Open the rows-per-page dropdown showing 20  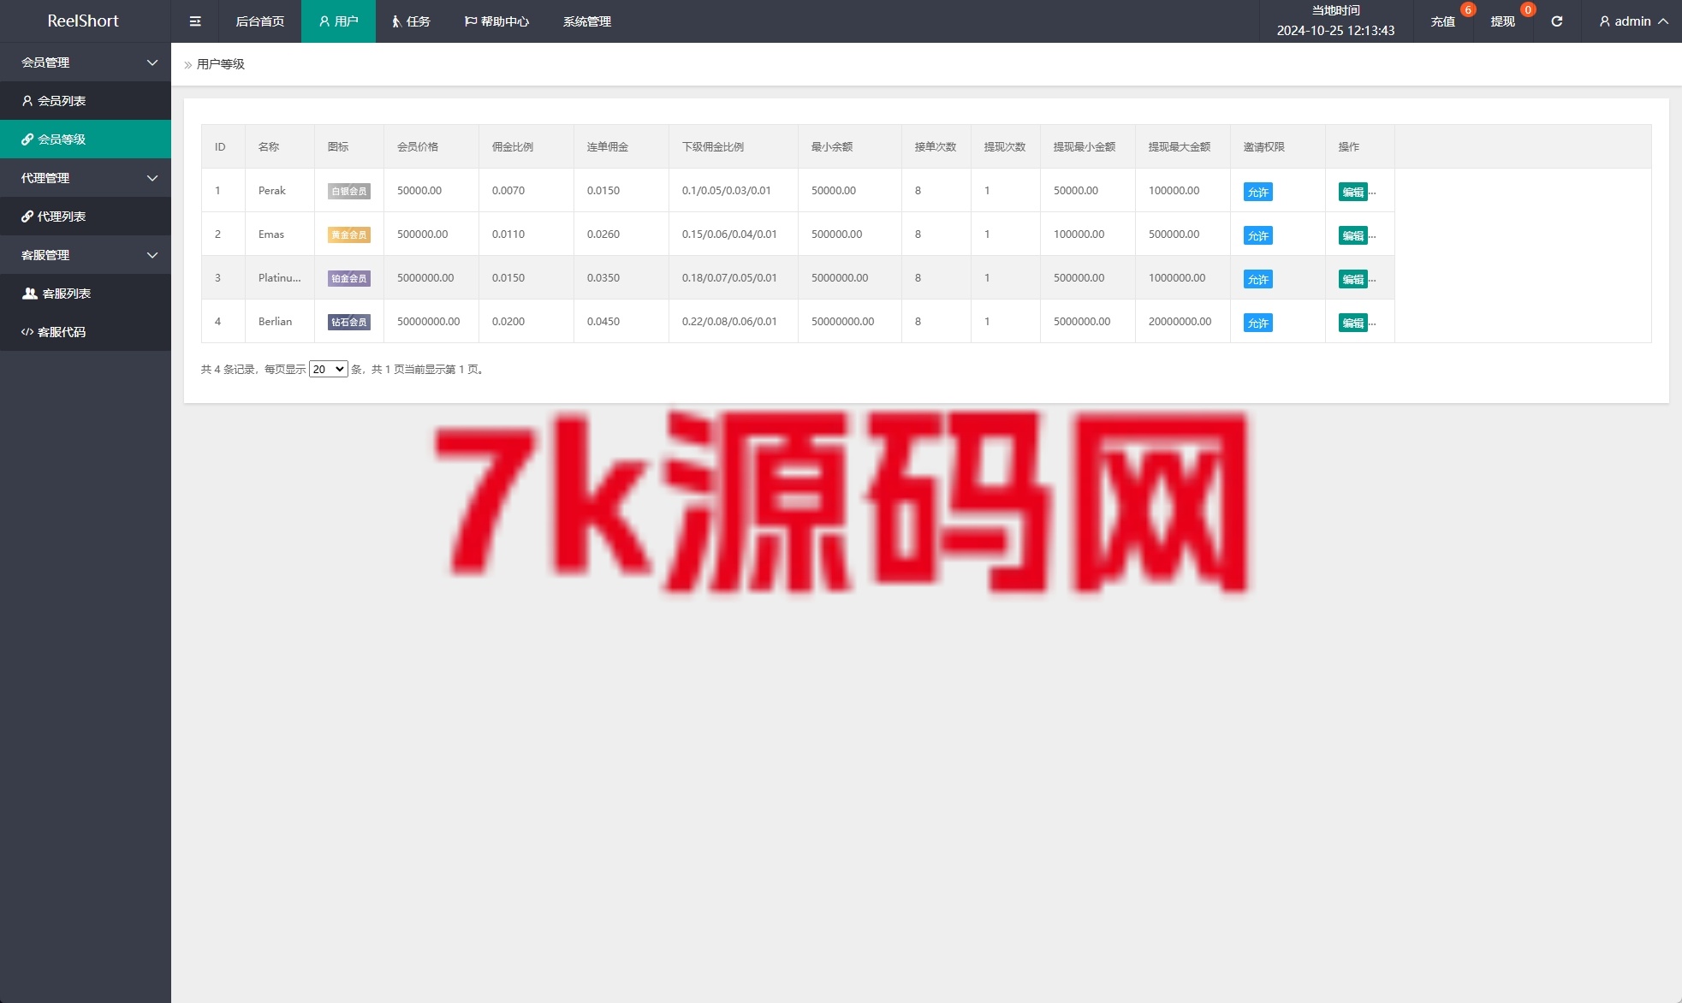click(x=328, y=369)
